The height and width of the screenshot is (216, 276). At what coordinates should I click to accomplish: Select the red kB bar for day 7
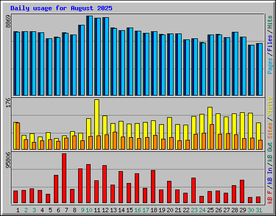[64, 178]
